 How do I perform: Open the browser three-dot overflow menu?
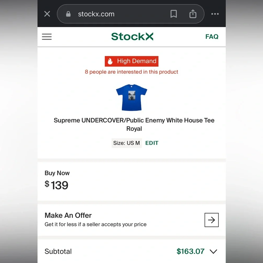pos(215,14)
